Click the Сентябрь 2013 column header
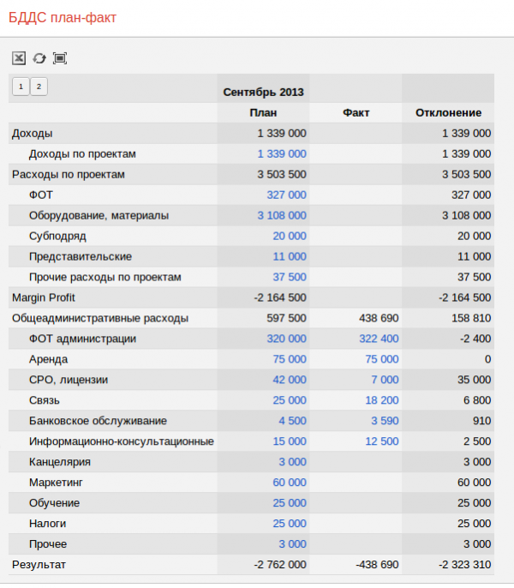 [x=263, y=92]
